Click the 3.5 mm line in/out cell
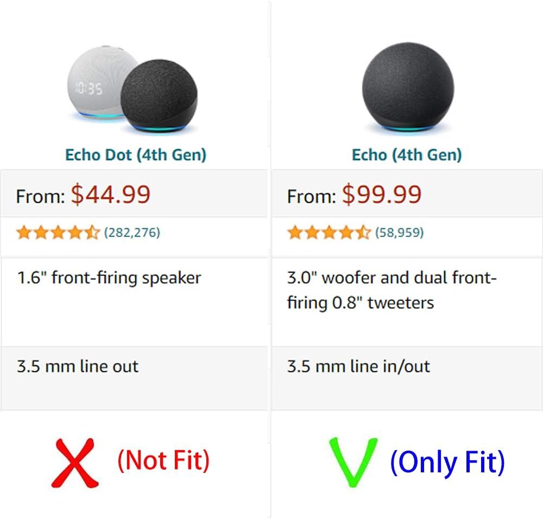Image resolution: width=543 pixels, height=519 pixels. (358, 366)
